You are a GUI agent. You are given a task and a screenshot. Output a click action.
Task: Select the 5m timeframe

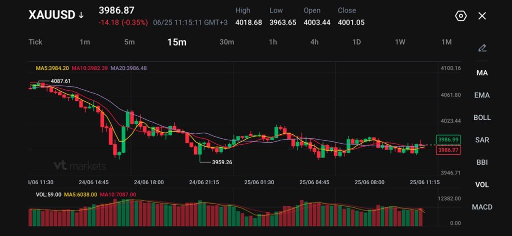pyautogui.click(x=129, y=42)
